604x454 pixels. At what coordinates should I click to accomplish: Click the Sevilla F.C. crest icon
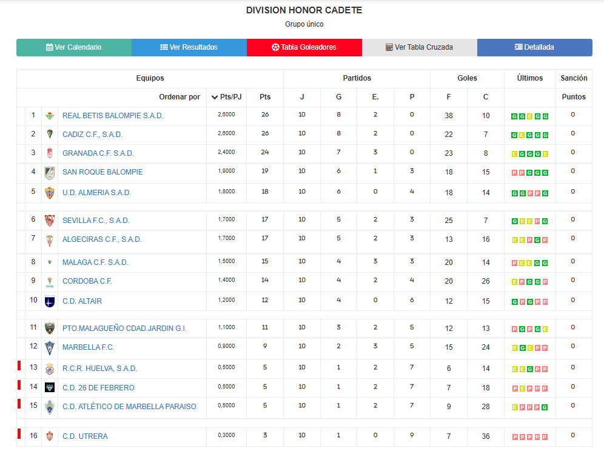coord(50,221)
